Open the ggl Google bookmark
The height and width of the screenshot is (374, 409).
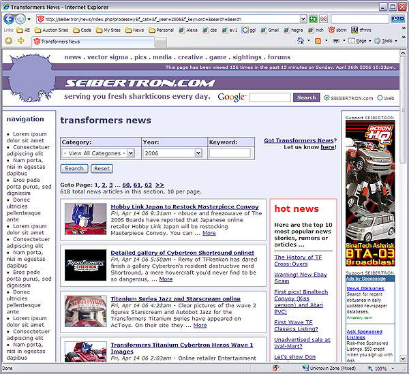click(x=249, y=30)
